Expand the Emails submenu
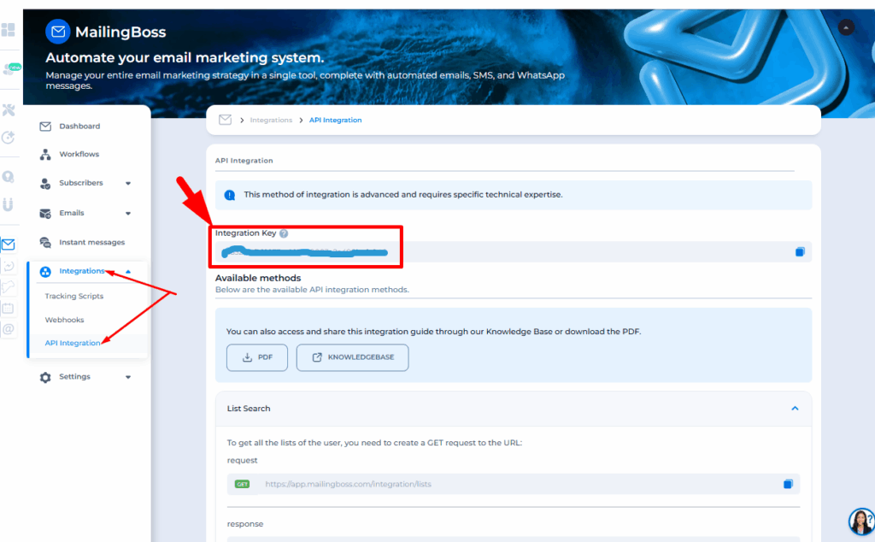The image size is (875, 542). (x=128, y=213)
